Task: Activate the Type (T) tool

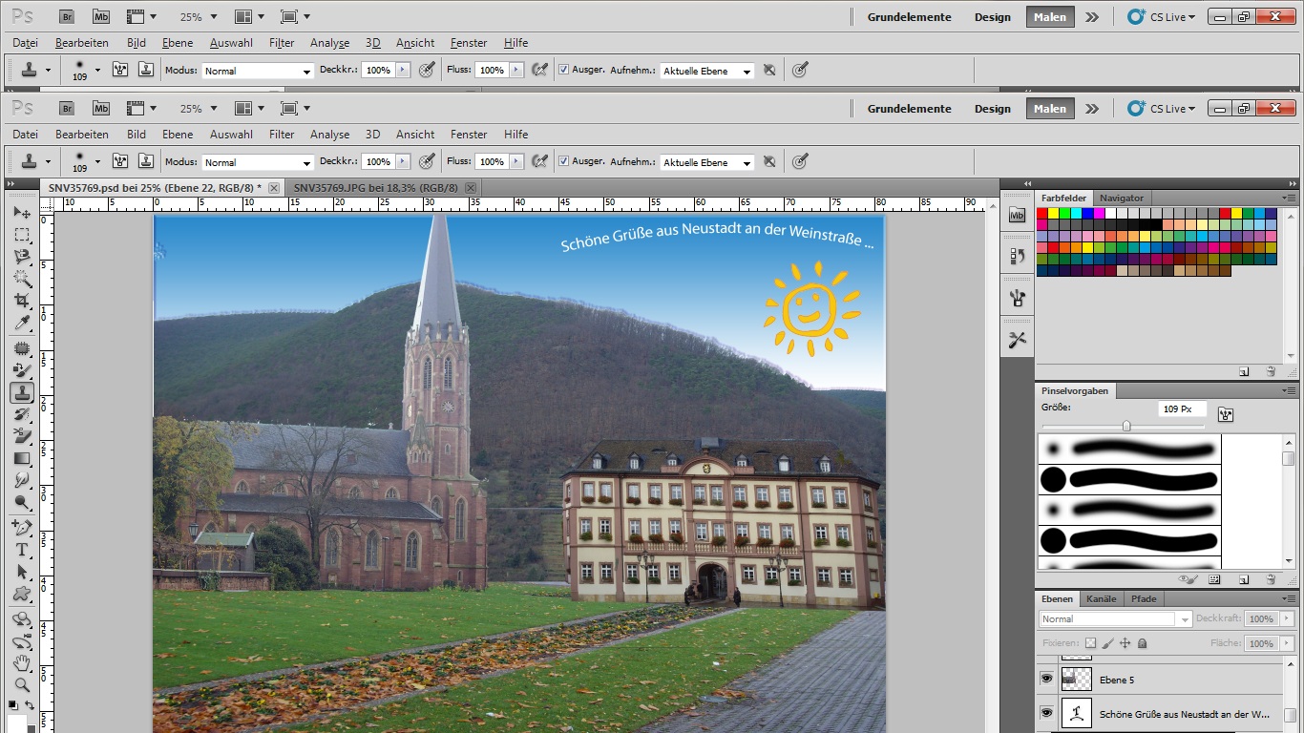Action: (x=22, y=550)
